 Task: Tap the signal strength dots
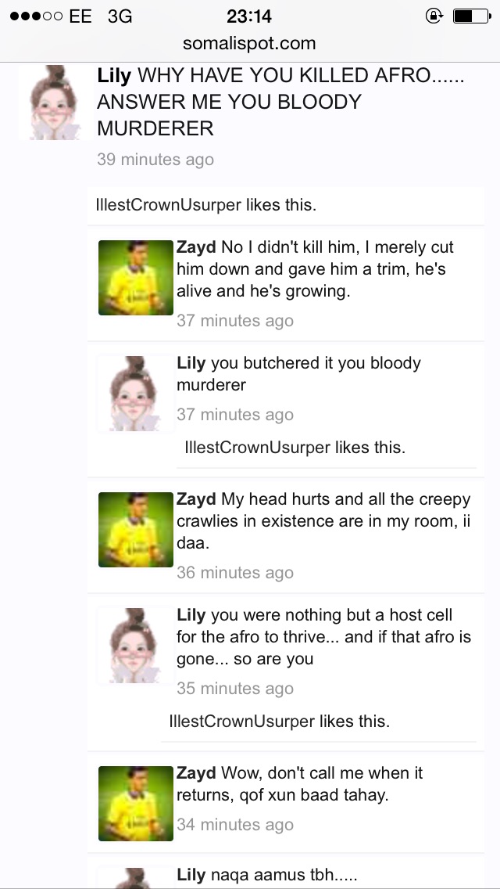tap(36, 16)
